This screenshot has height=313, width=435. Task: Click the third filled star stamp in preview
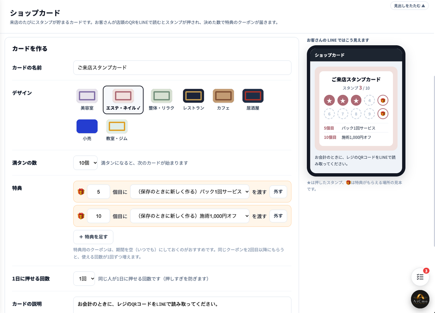point(356,101)
